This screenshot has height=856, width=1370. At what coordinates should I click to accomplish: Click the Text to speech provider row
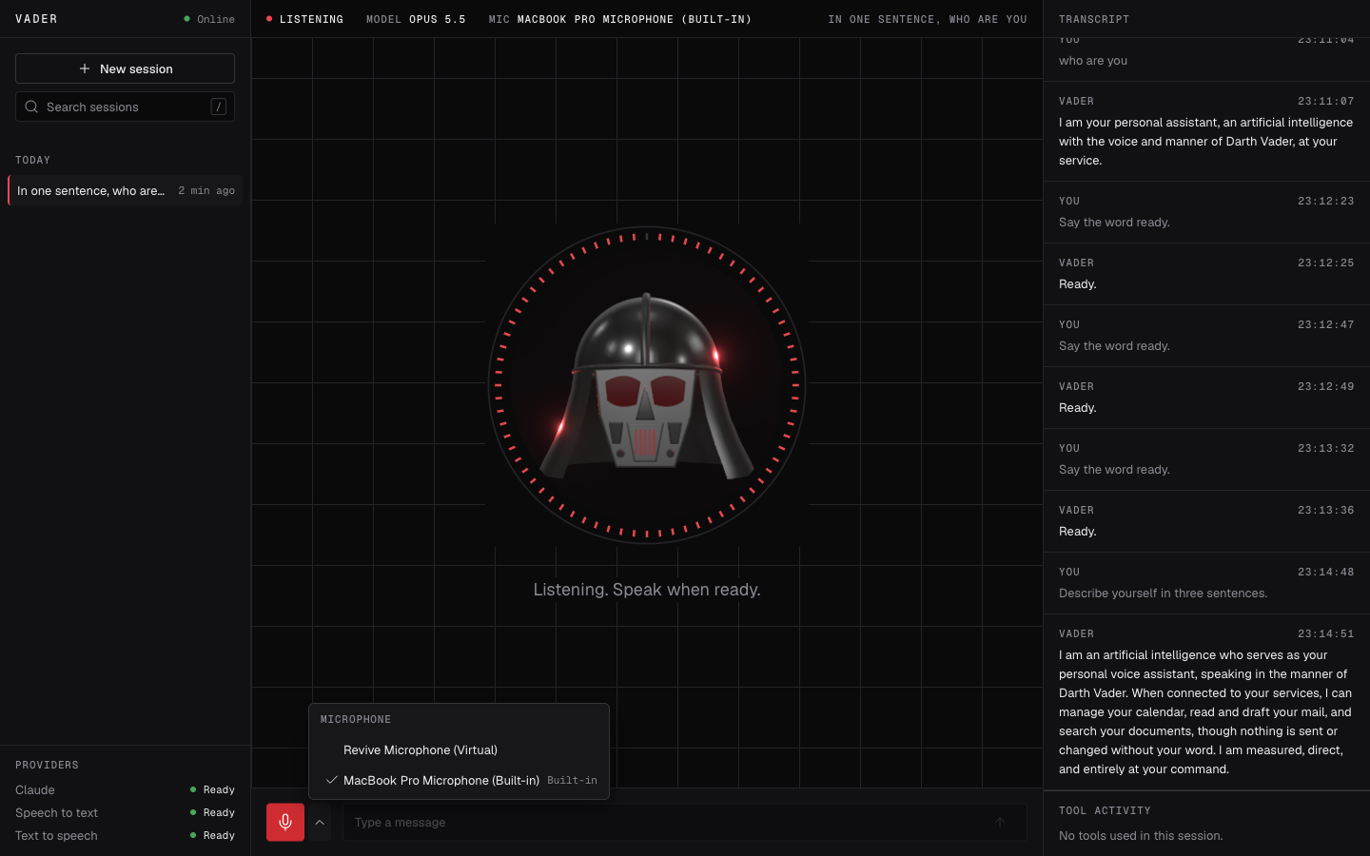(x=125, y=835)
